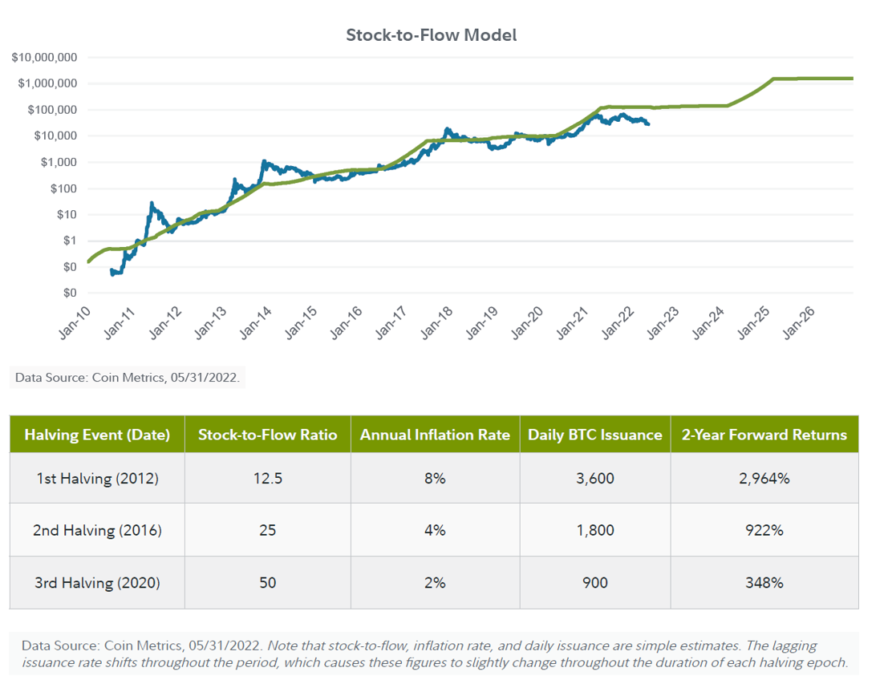Click the 1,800 daily issuance cell

point(594,530)
